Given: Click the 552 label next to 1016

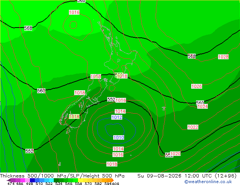Looking at the screenshot, I should (111, 100).
